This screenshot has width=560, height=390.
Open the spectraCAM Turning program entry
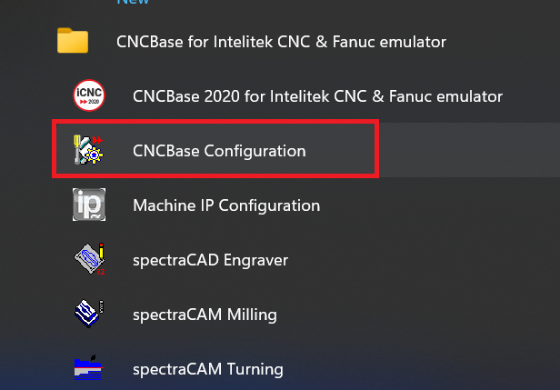[x=208, y=369]
